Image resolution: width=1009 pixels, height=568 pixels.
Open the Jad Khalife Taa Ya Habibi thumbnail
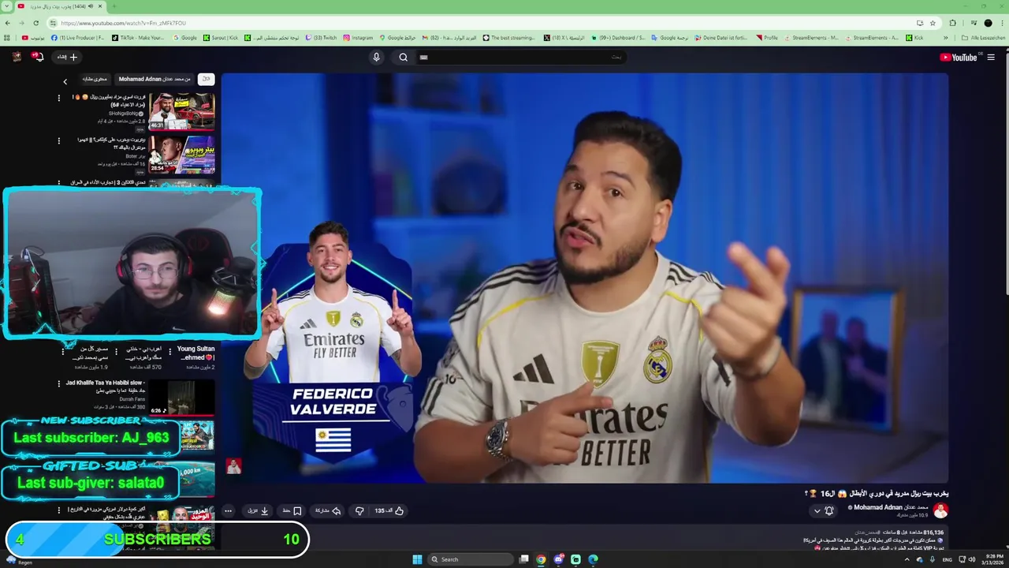click(182, 398)
